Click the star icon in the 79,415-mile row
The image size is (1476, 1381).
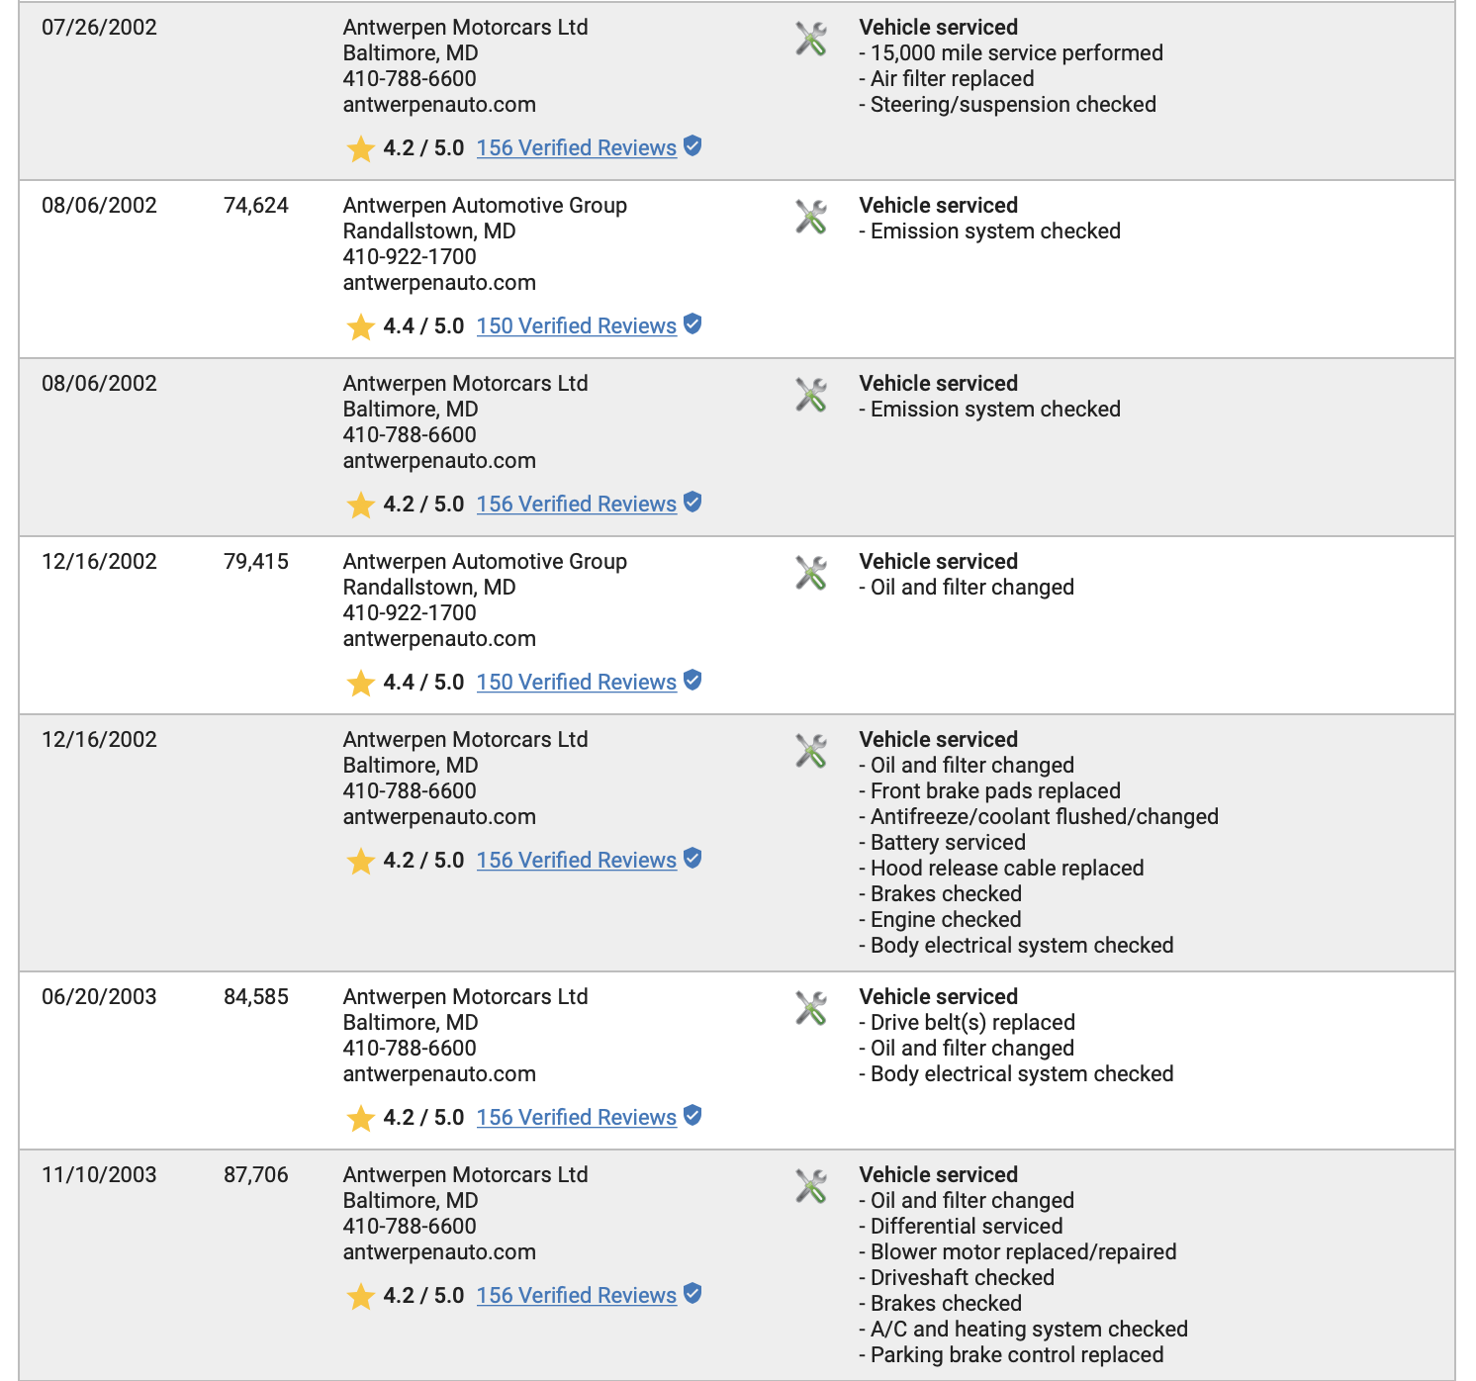[x=361, y=683]
